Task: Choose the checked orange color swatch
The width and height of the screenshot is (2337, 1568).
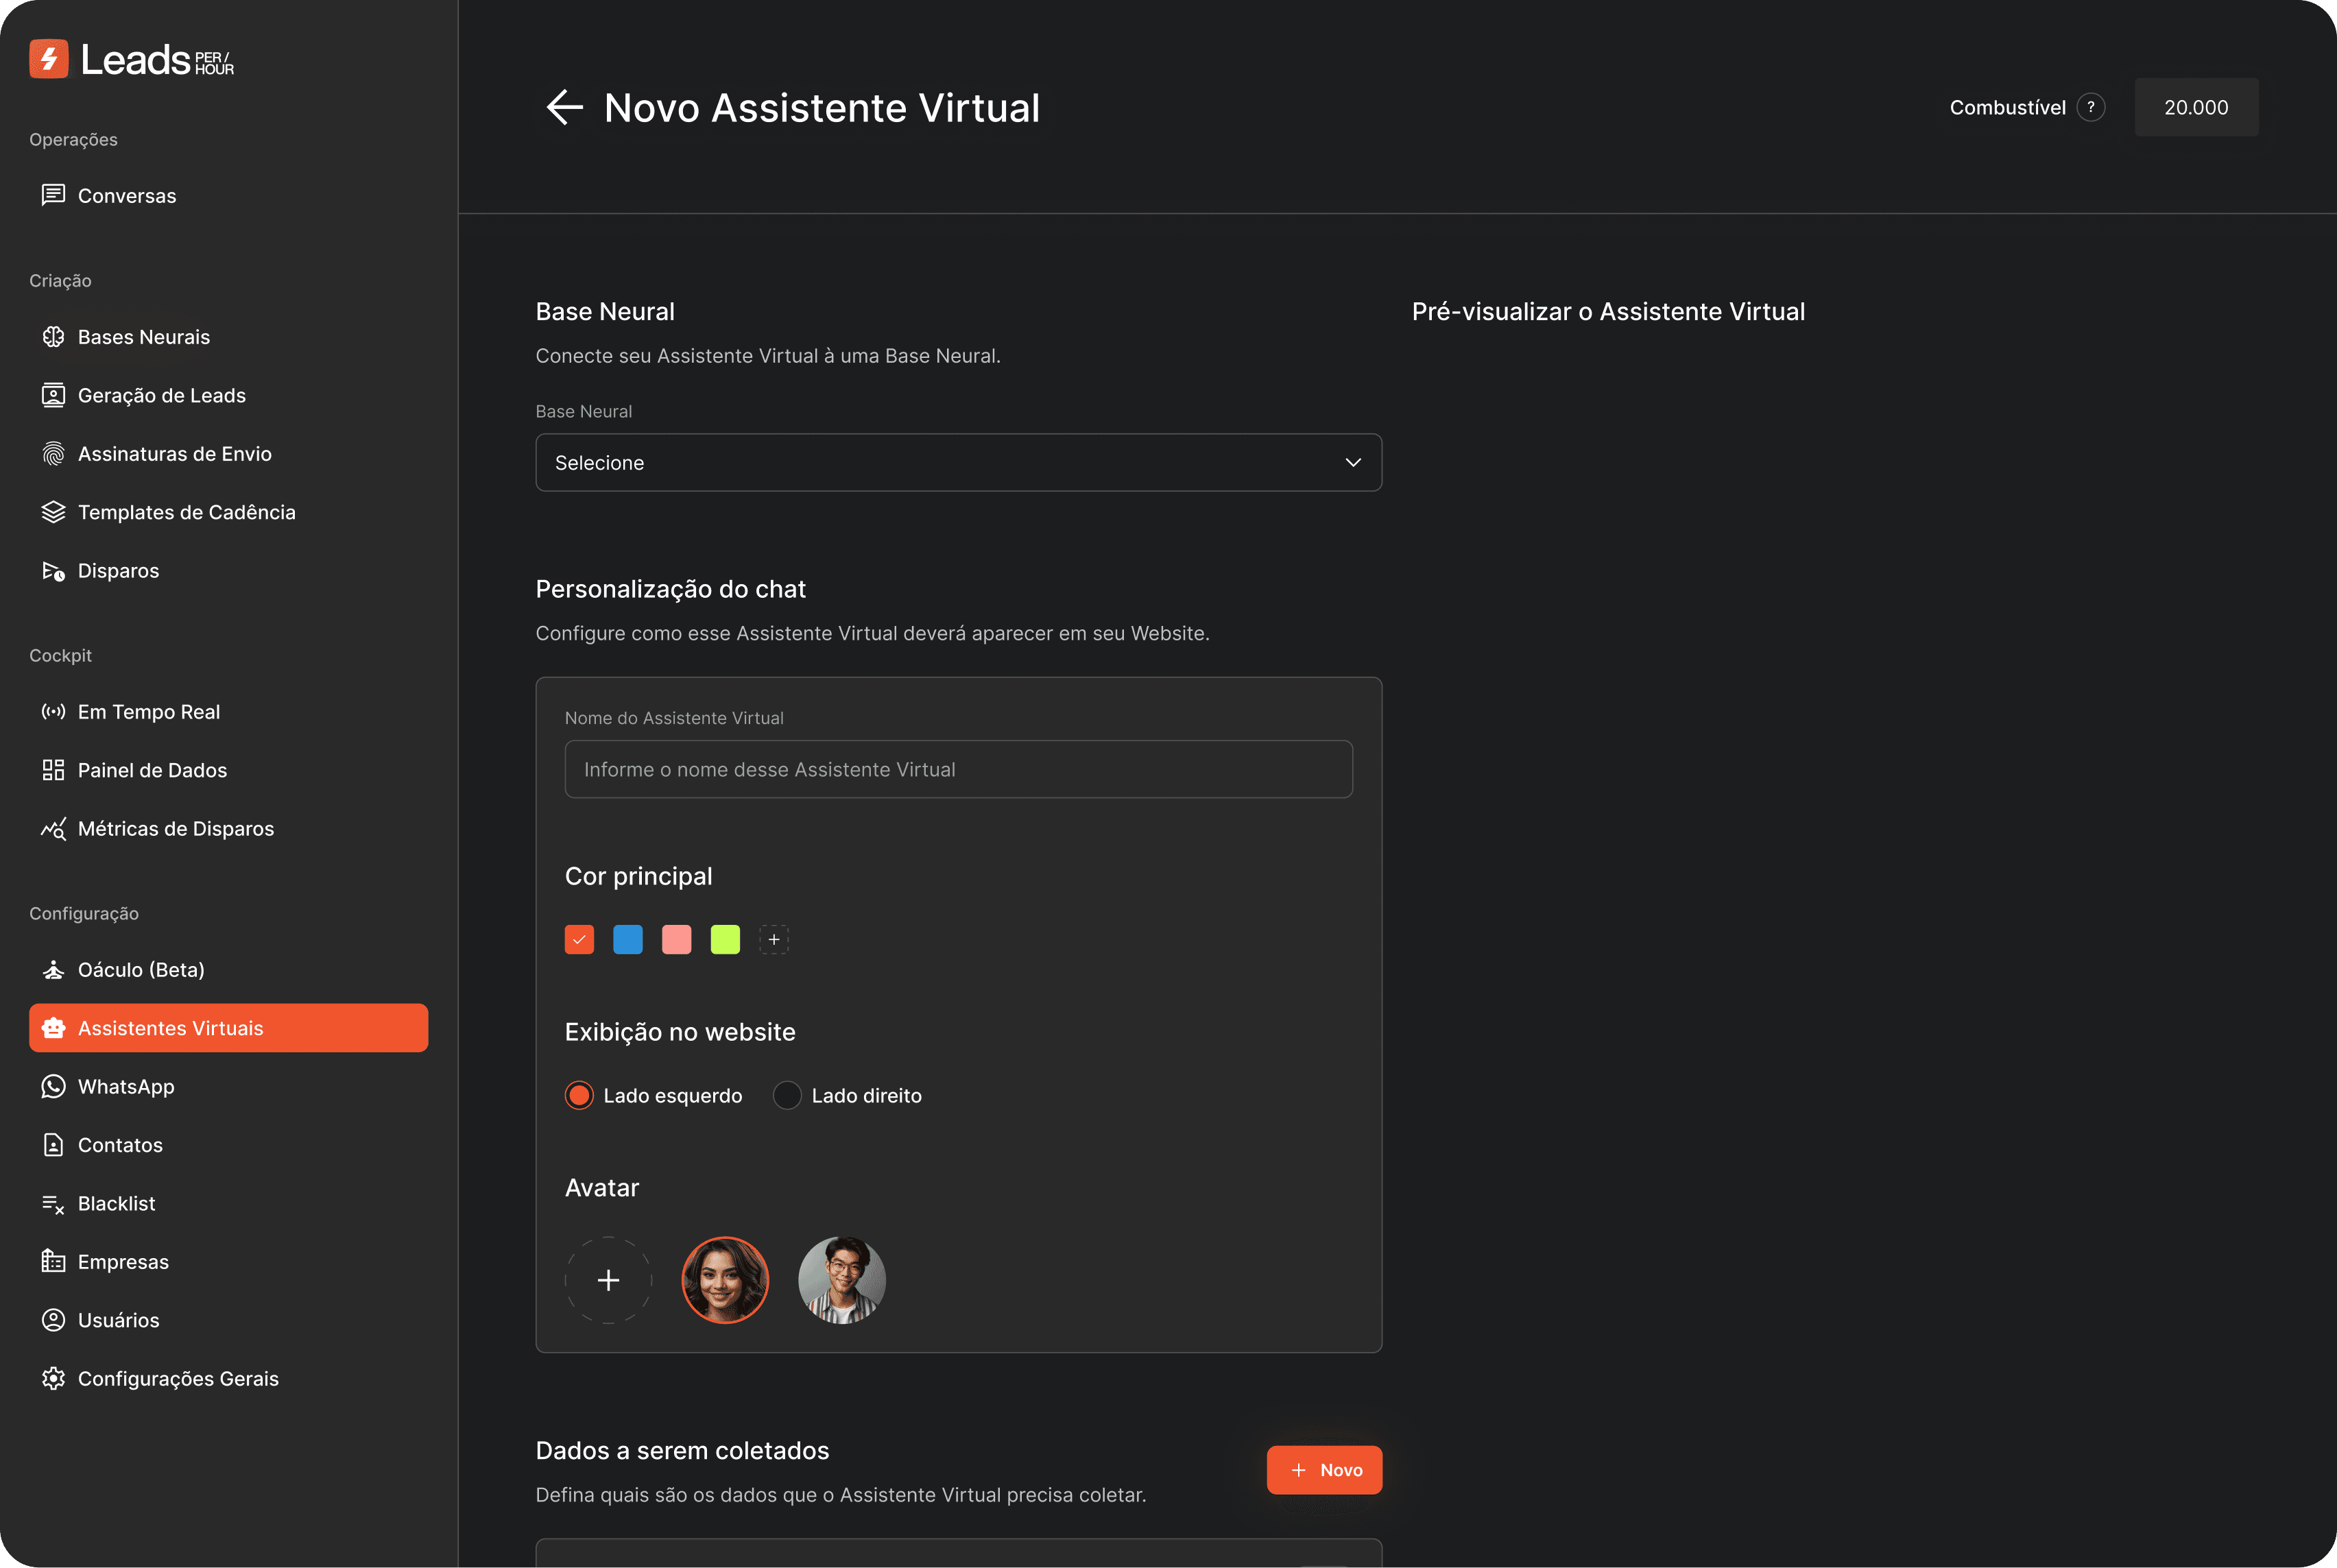Action: (579, 939)
